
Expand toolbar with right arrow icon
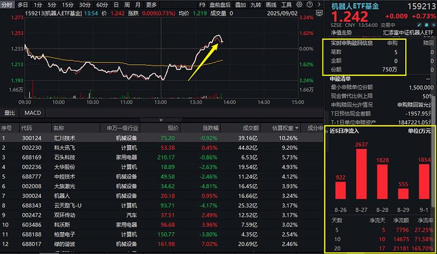319,5
